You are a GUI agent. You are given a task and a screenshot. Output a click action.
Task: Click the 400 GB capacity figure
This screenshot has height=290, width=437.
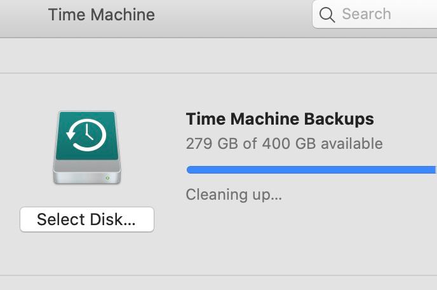[x=289, y=144]
